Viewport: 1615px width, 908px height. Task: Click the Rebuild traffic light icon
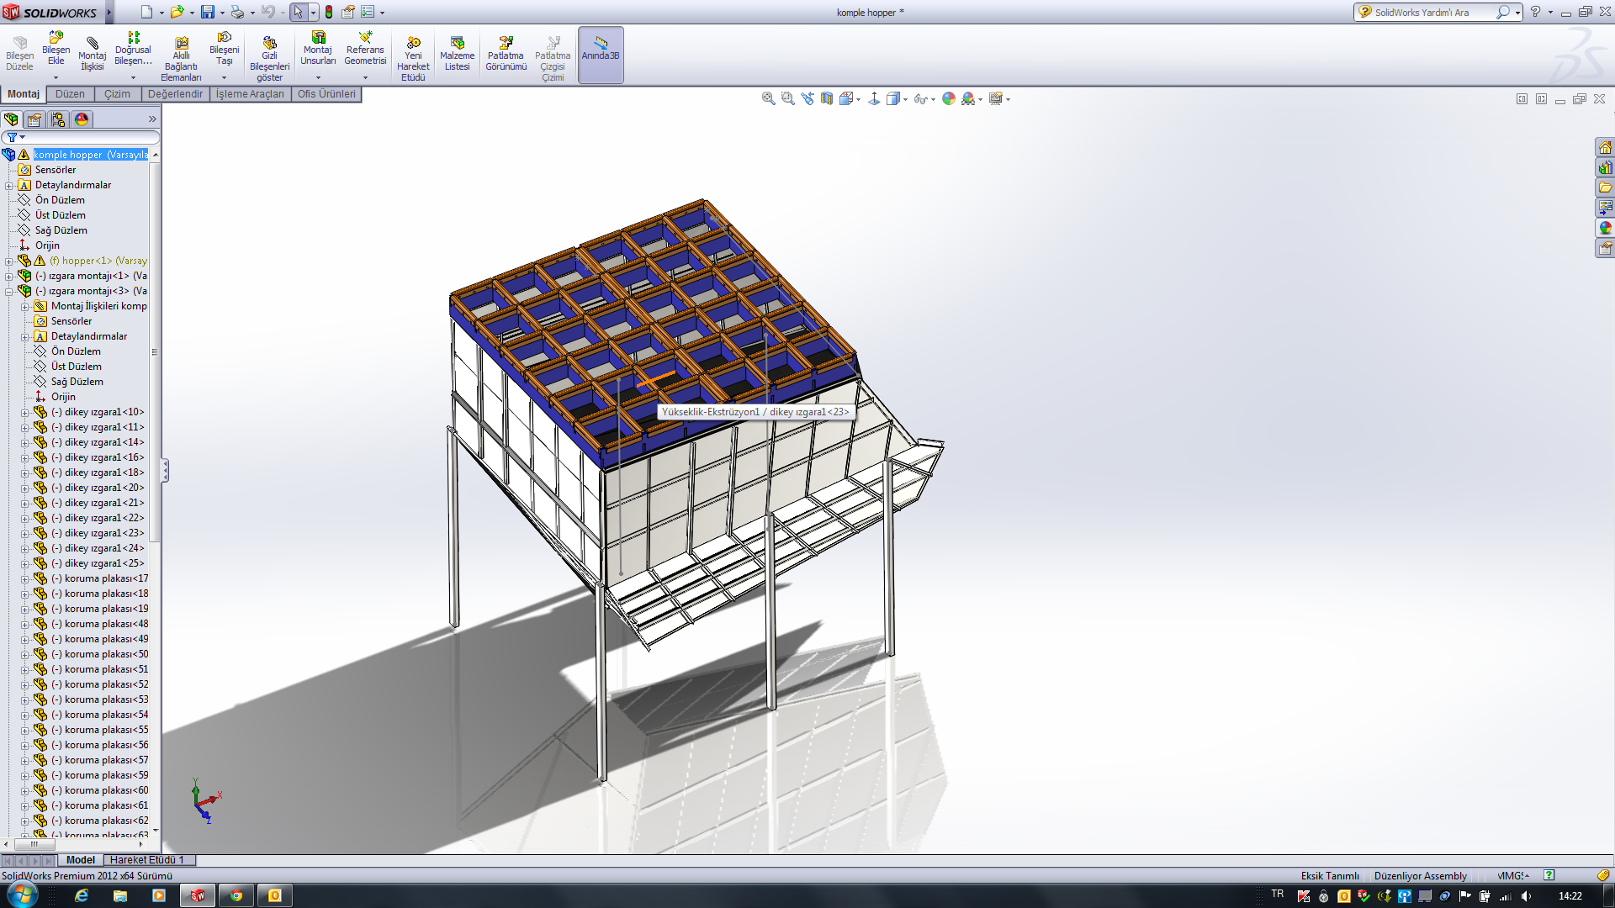pos(329,12)
